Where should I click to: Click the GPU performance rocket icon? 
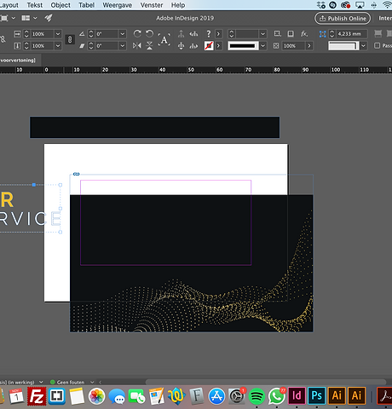tap(49, 18)
